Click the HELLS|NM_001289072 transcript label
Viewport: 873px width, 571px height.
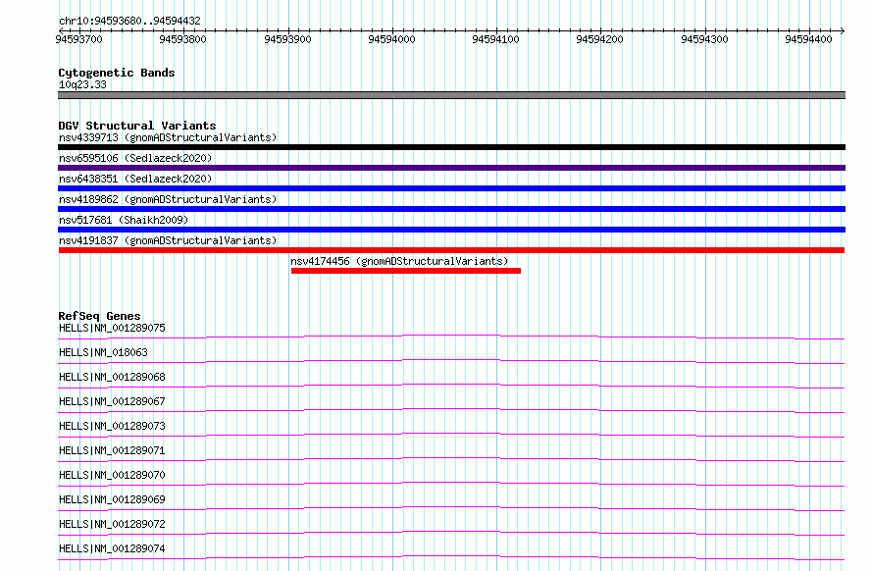pyautogui.click(x=112, y=524)
